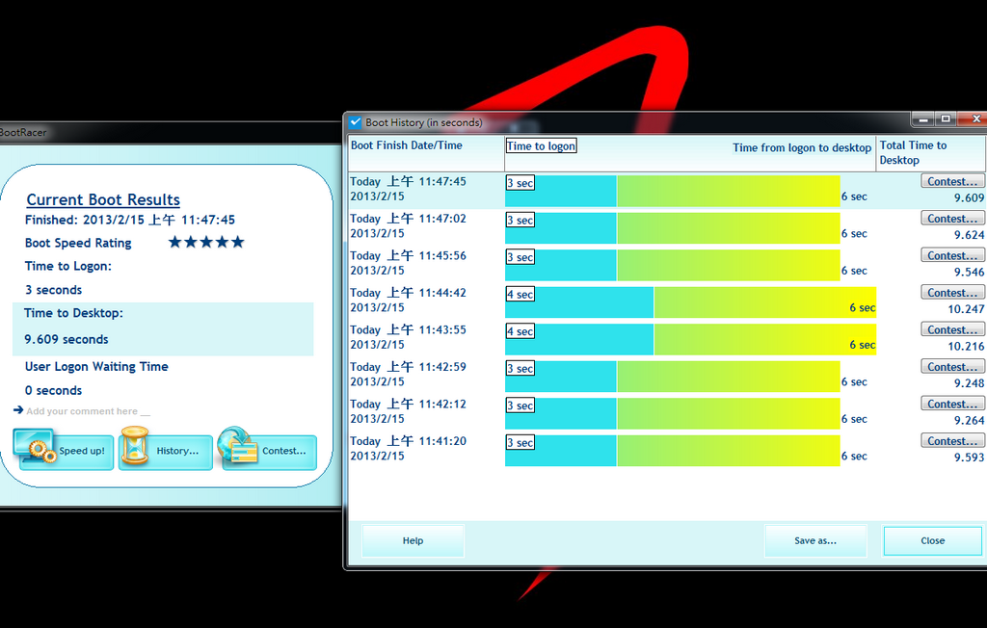Click the yellow-green desktop bar for 11:42:12
The image size is (987, 628).
click(x=729, y=413)
